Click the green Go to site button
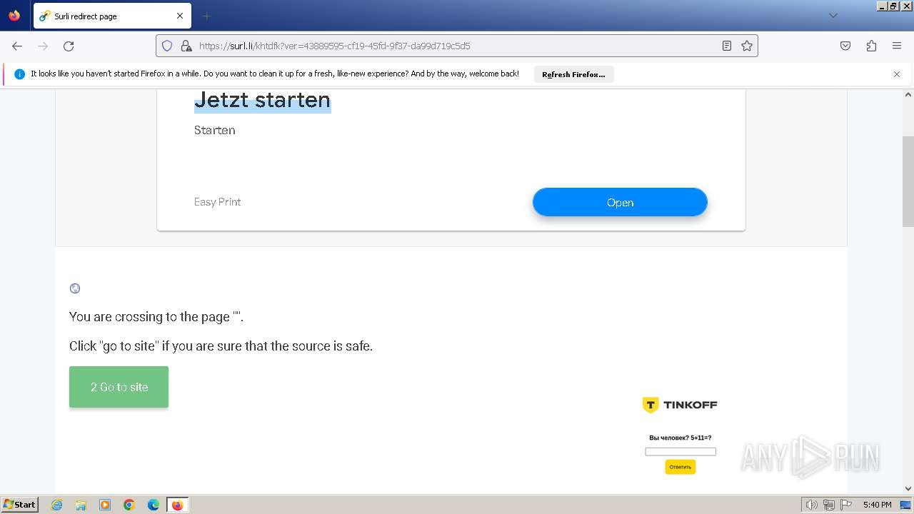 pos(119,387)
